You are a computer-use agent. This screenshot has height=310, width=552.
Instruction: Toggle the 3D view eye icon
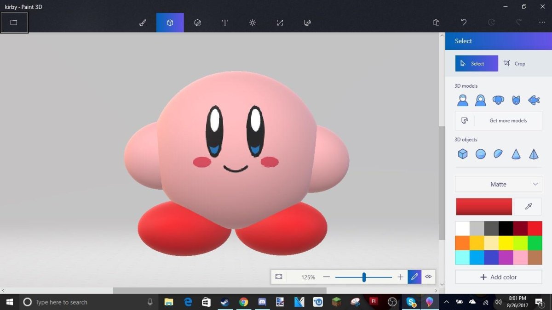[x=428, y=277]
